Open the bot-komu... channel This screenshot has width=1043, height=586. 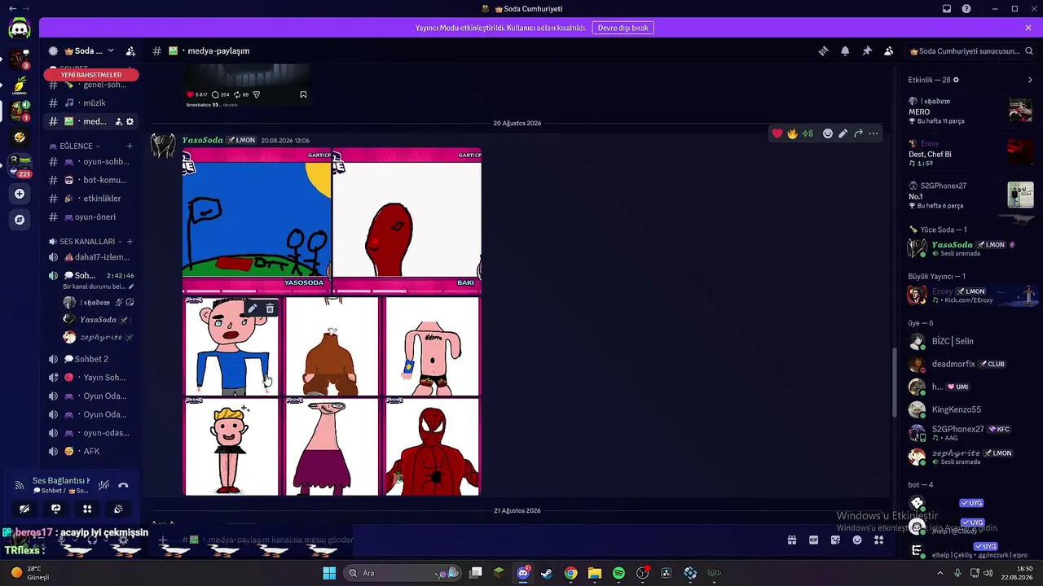(x=91, y=180)
